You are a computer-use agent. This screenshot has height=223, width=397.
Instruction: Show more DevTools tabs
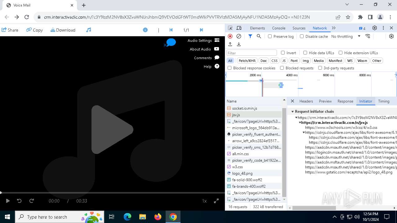[334, 28]
